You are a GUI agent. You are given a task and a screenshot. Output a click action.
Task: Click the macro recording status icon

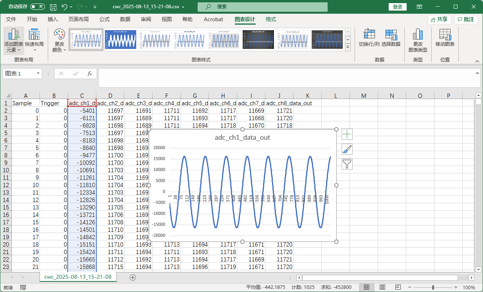point(23,288)
